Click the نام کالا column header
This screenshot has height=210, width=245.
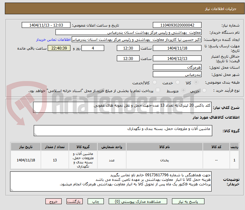click(x=165, y=147)
